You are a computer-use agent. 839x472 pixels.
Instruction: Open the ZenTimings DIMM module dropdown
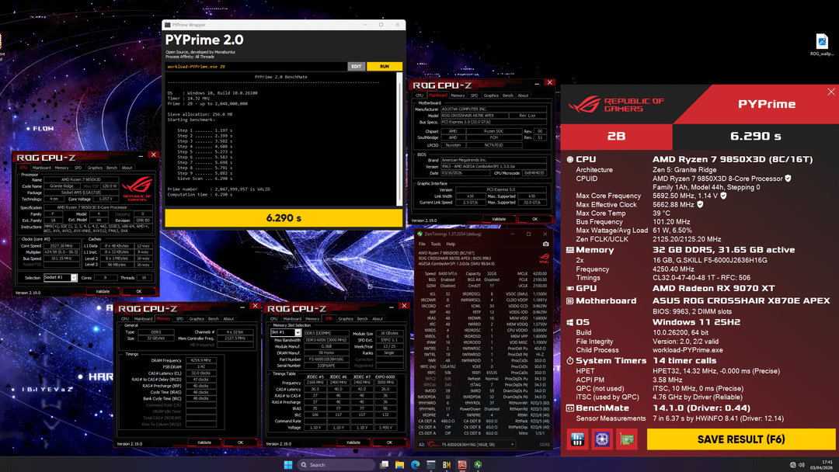click(511, 445)
